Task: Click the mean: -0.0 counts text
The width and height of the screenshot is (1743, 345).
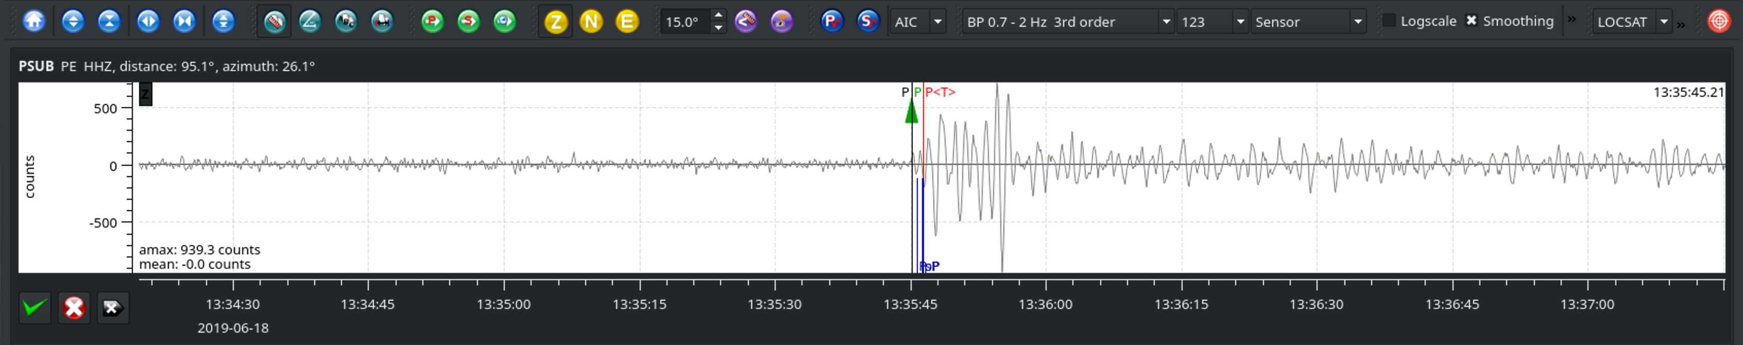Action: pyautogui.click(x=195, y=265)
